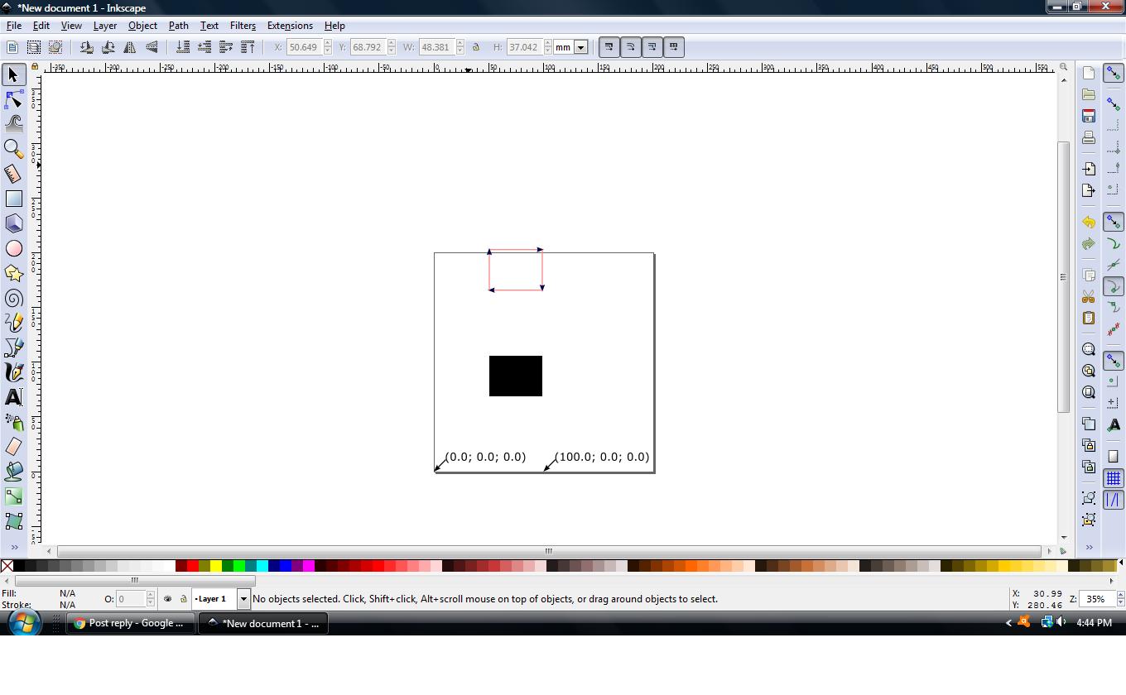Select the Tweak objects tool

coord(13,124)
